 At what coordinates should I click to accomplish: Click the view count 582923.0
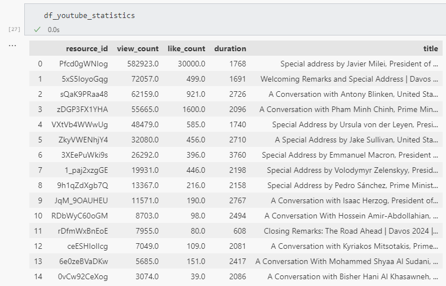point(143,64)
